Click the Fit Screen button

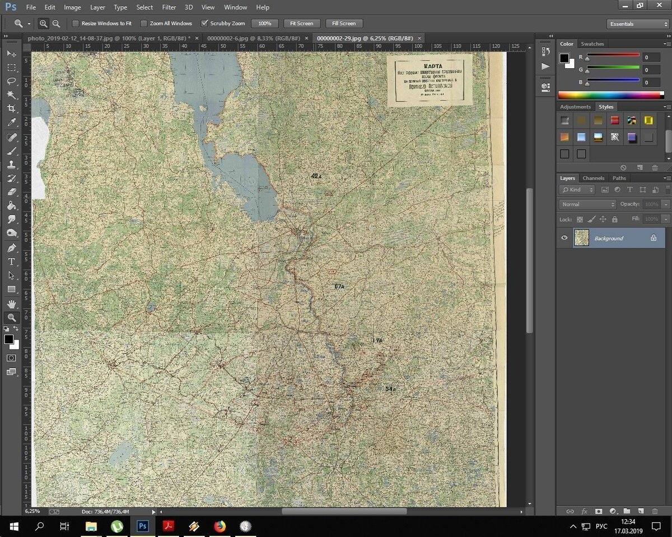click(x=302, y=23)
